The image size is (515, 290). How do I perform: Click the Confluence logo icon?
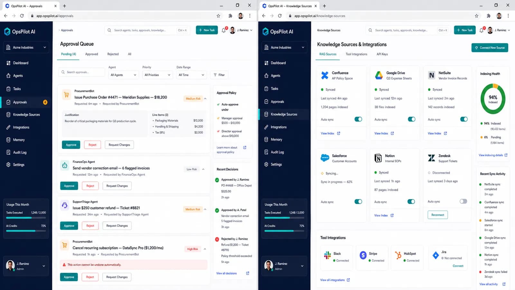tap(325, 75)
